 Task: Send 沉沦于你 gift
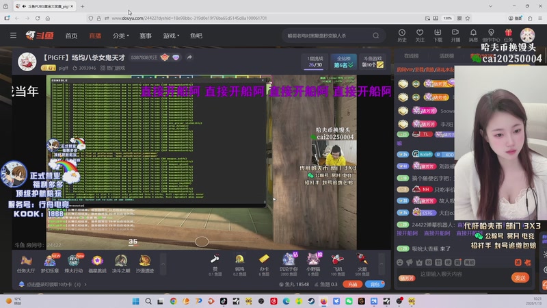tap(289, 264)
